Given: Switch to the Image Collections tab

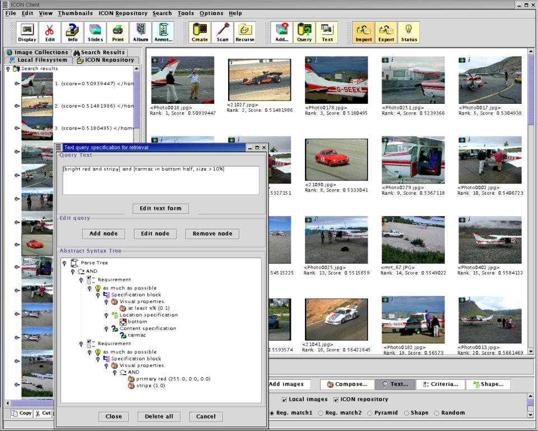Looking at the screenshot, I should pyautogui.click(x=37, y=52).
